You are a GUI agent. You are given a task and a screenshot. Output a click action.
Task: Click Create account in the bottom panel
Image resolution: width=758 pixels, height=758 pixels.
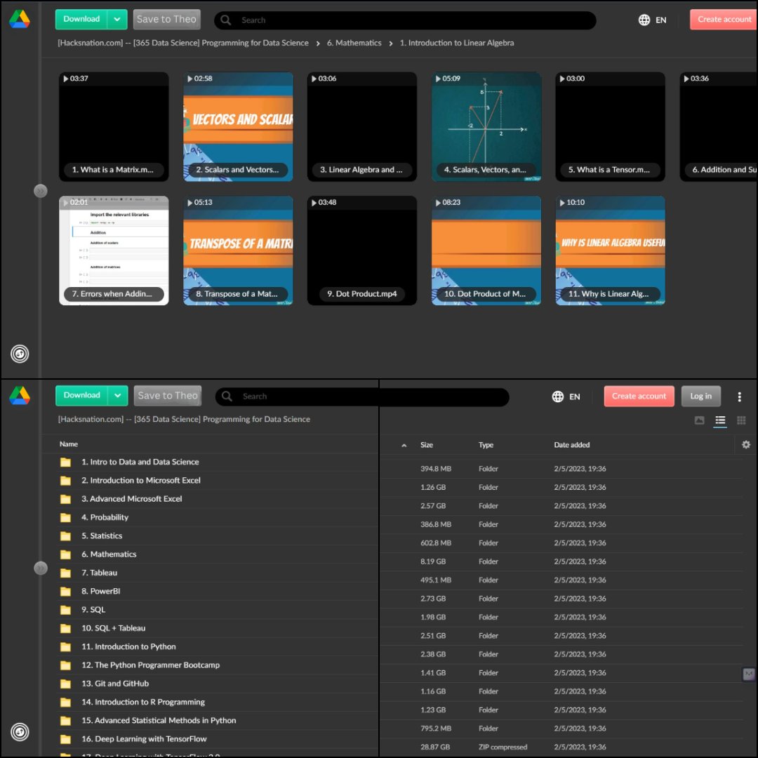pos(639,397)
